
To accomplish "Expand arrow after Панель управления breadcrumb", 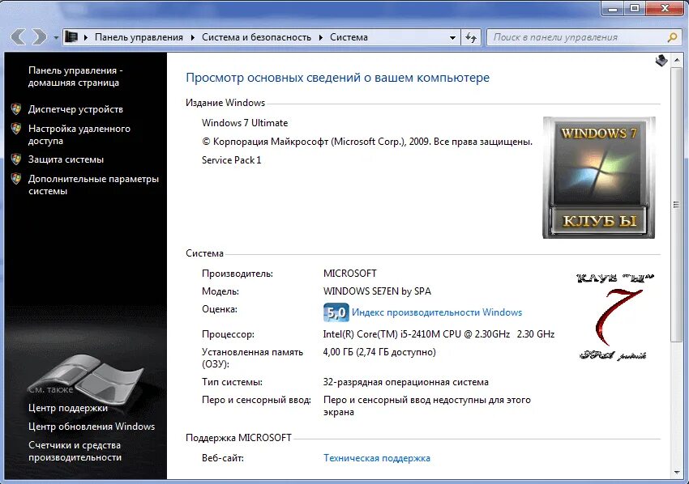I will [x=192, y=37].
